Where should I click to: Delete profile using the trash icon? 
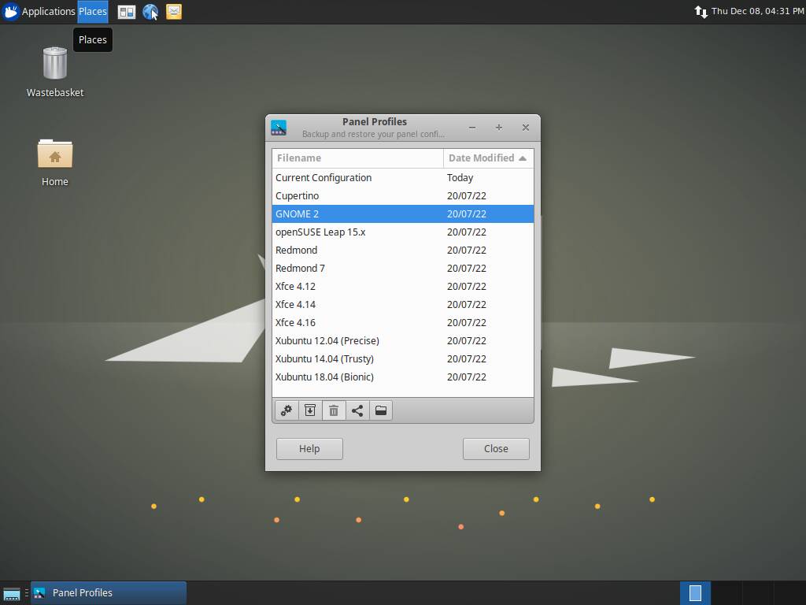tap(334, 410)
